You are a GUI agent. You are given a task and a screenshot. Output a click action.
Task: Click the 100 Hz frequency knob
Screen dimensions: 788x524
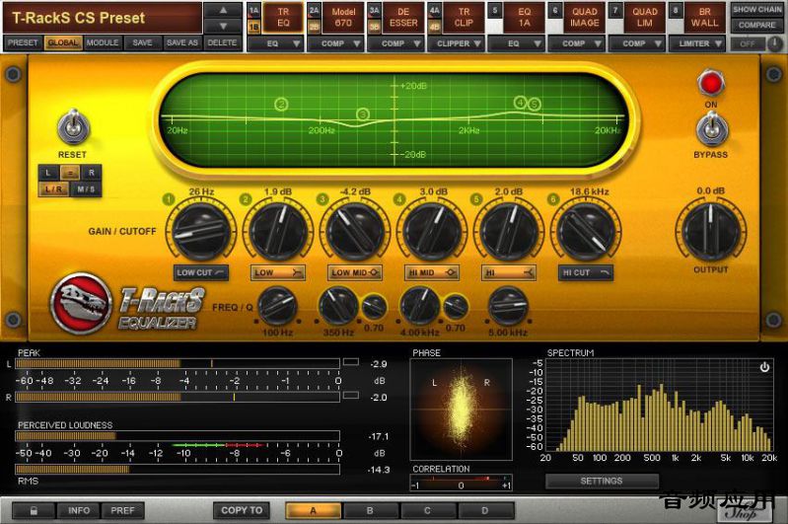click(x=277, y=306)
